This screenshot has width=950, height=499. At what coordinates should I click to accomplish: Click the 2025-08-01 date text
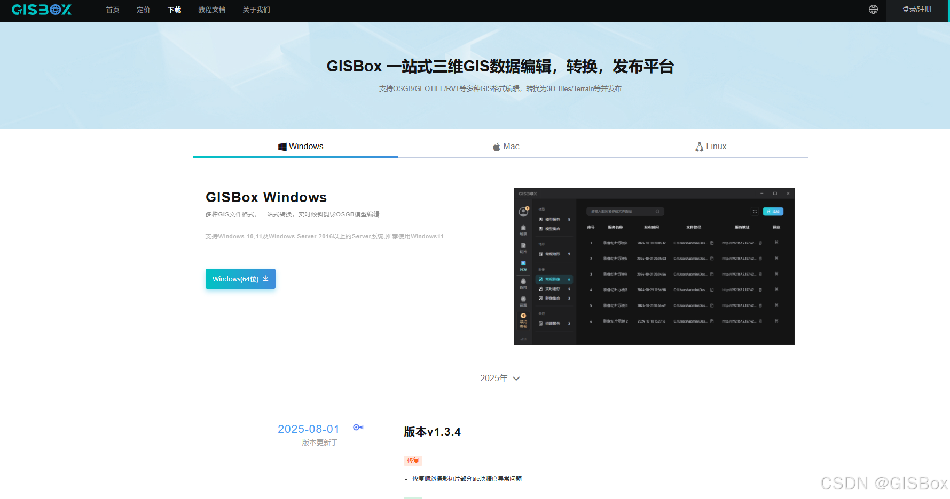click(309, 429)
